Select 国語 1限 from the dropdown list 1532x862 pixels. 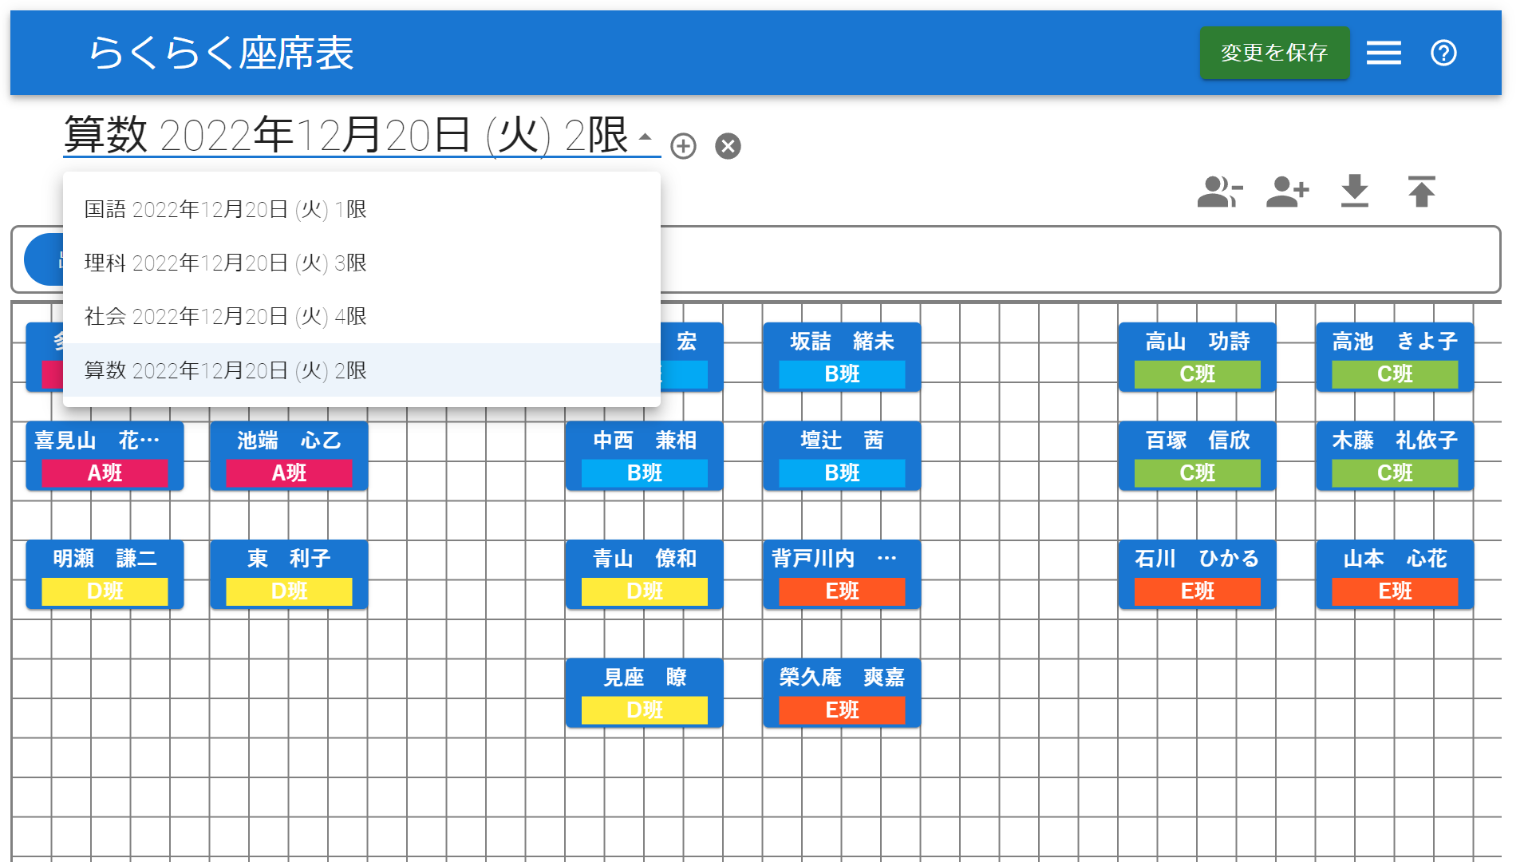[226, 209]
